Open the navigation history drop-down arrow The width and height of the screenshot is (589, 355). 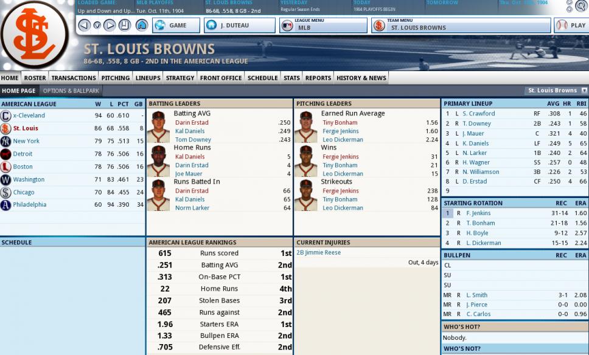click(x=97, y=25)
